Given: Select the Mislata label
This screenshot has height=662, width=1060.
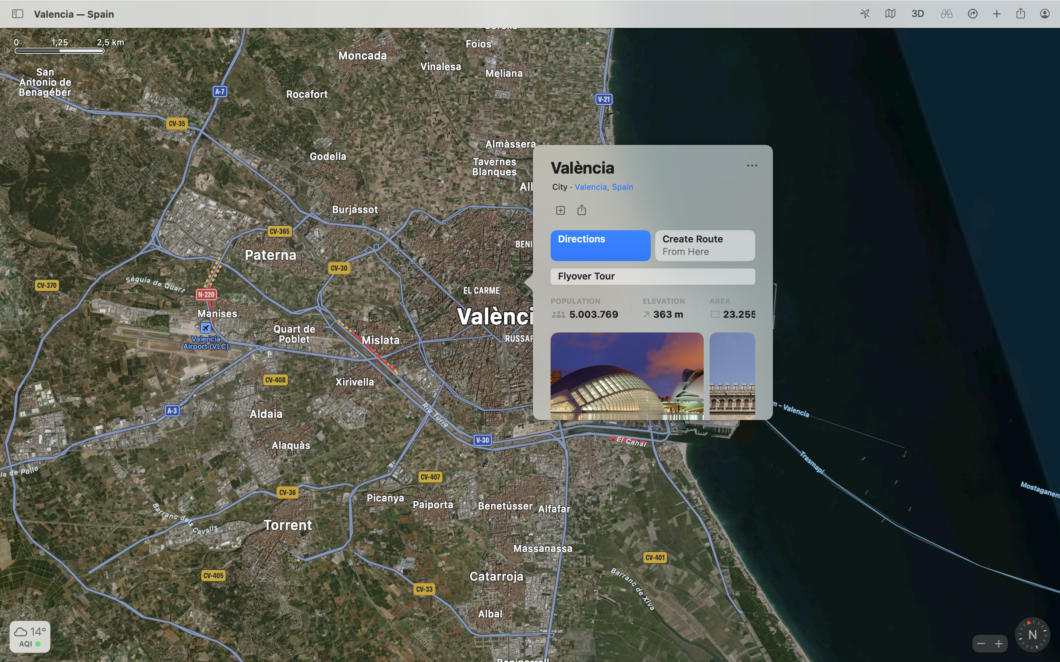Looking at the screenshot, I should [380, 340].
